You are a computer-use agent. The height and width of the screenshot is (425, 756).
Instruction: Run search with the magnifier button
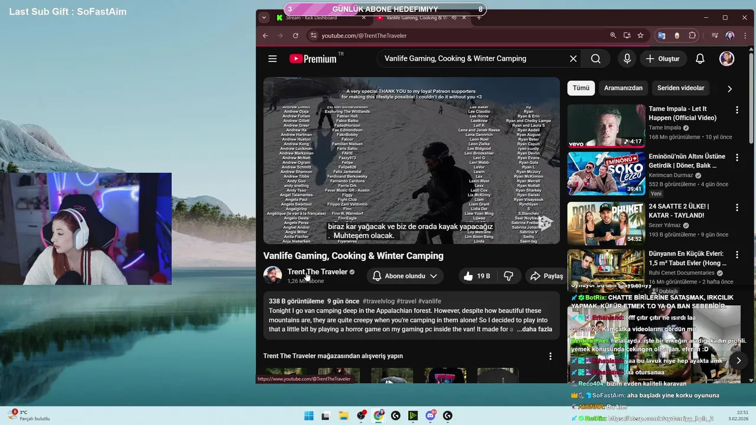coord(595,58)
